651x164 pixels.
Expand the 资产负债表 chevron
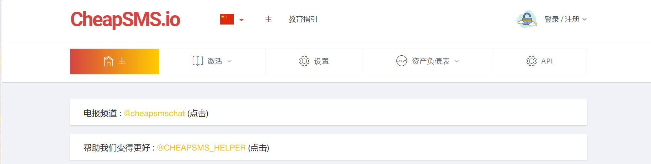coord(457,61)
